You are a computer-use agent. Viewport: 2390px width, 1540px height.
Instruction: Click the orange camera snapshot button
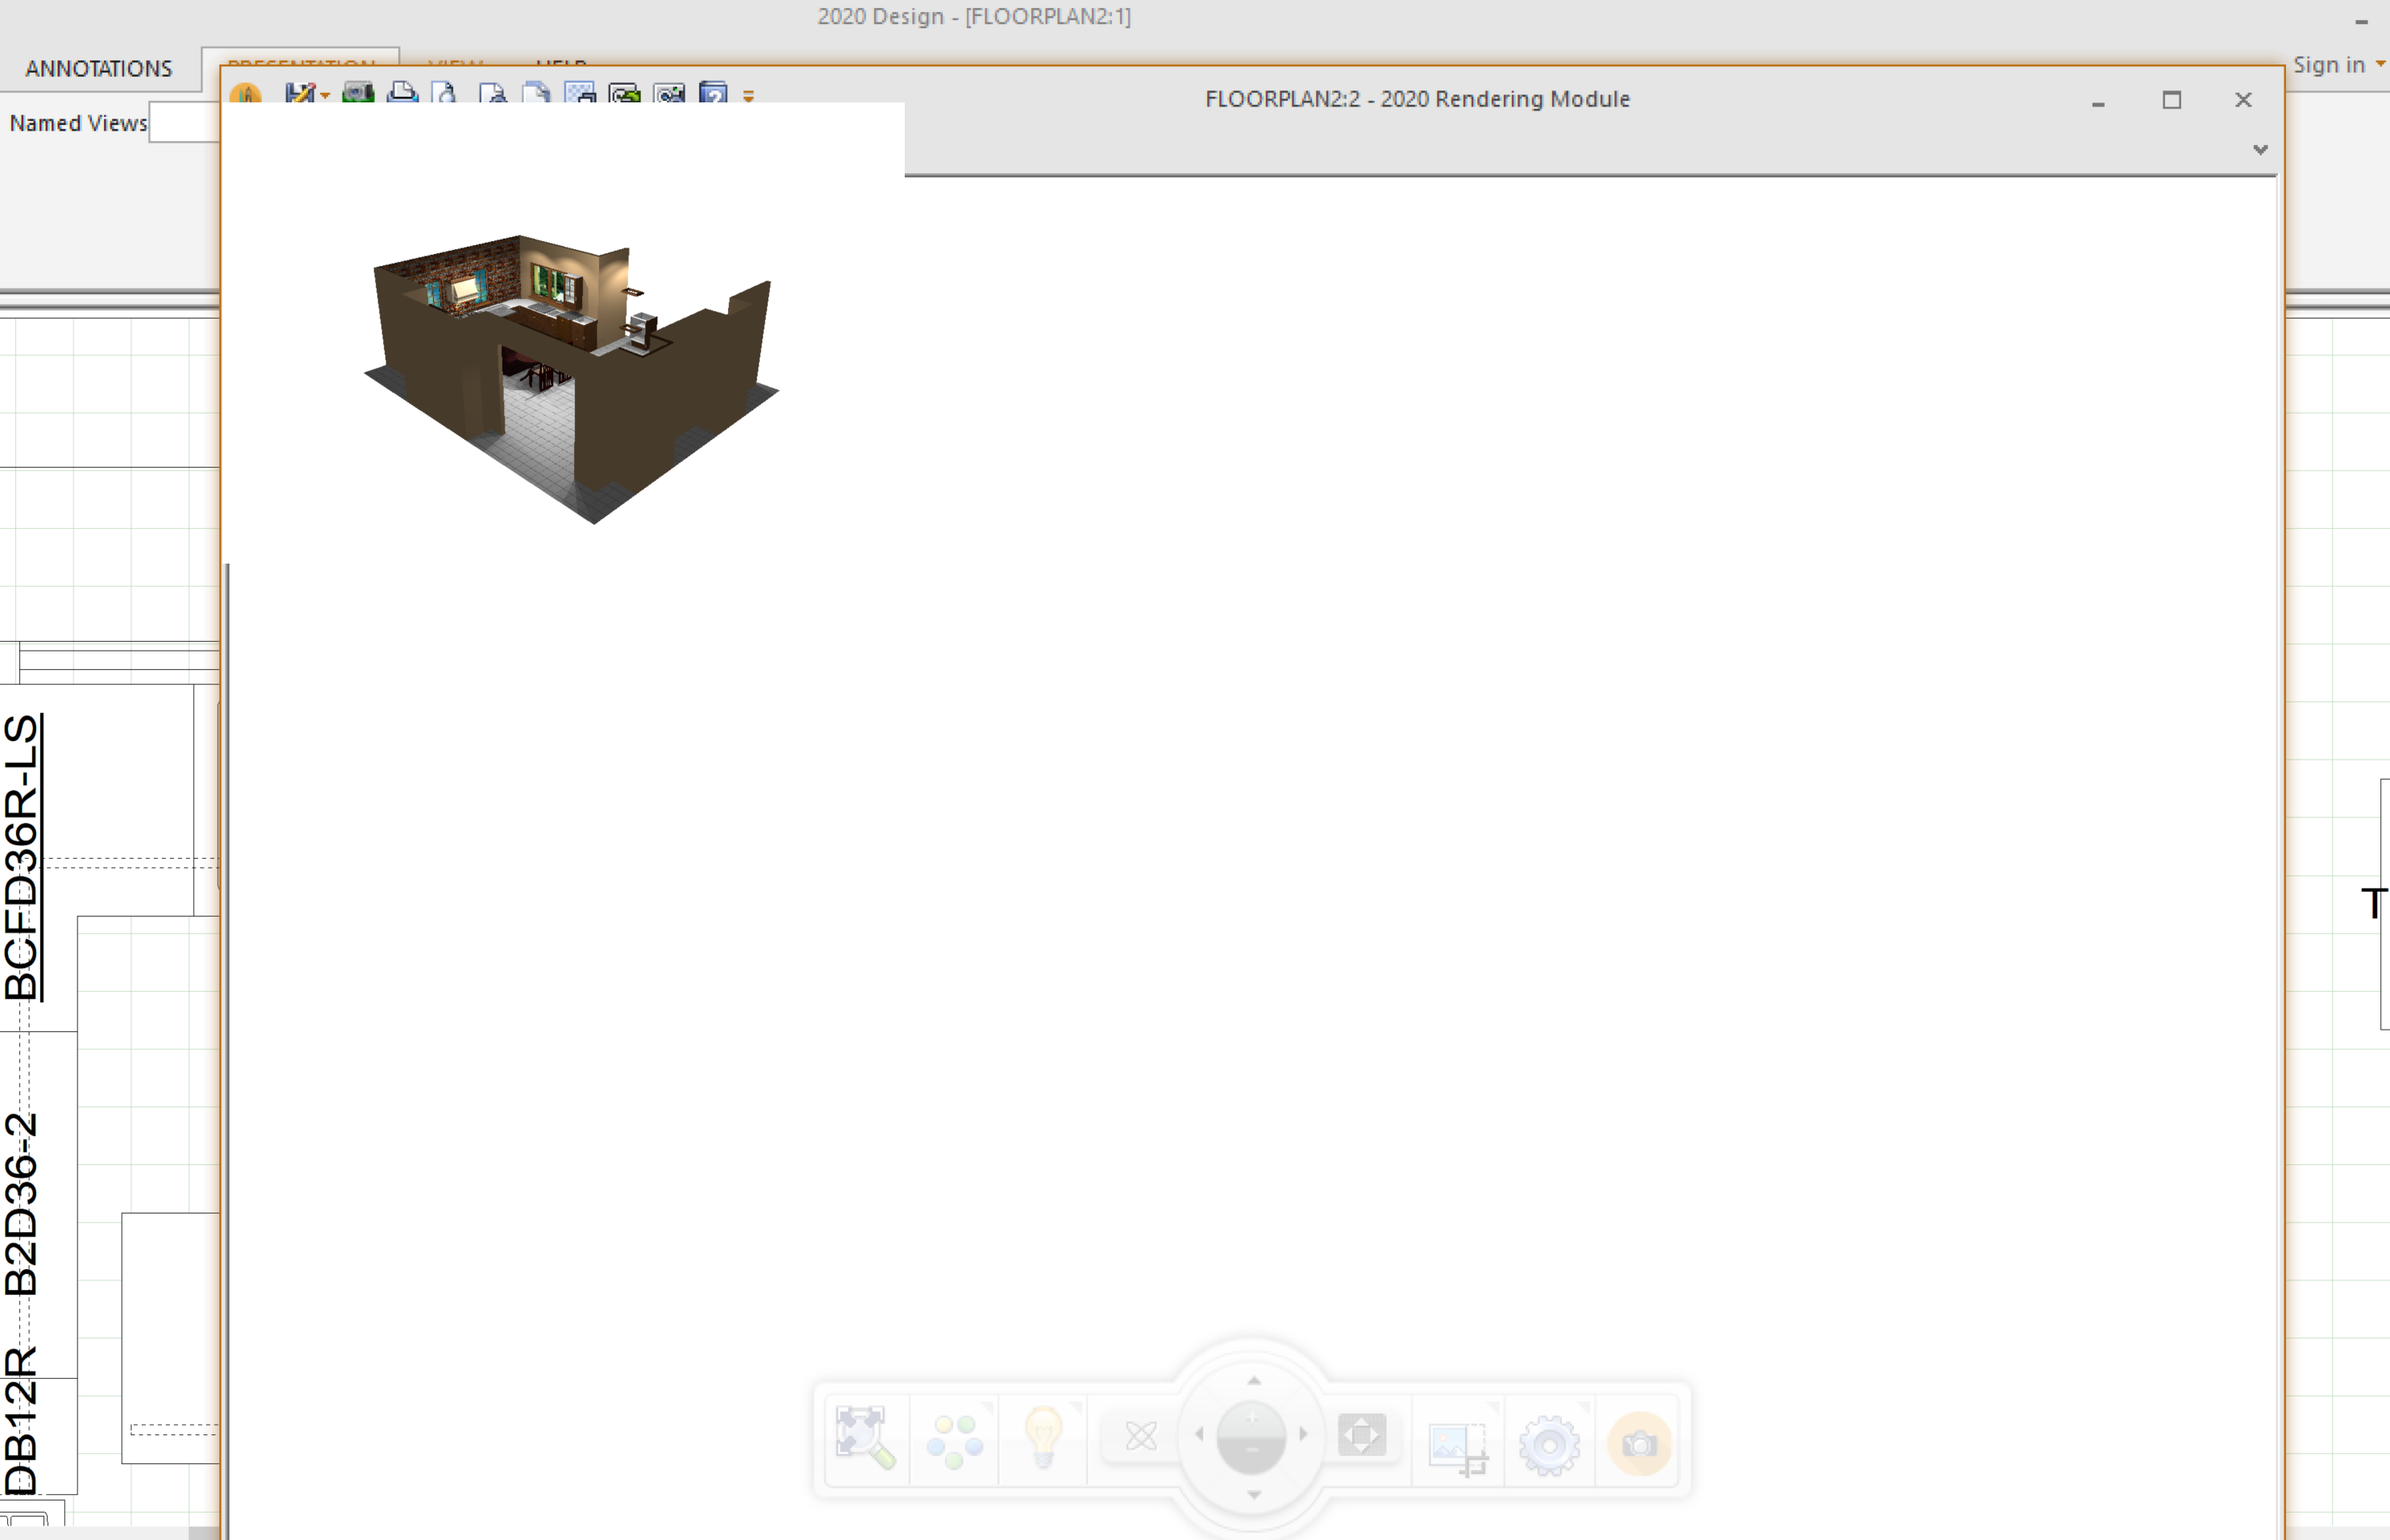tap(1639, 1444)
